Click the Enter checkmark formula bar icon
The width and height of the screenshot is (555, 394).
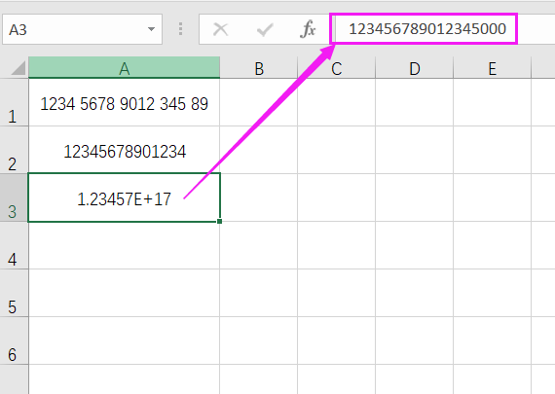point(265,29)
